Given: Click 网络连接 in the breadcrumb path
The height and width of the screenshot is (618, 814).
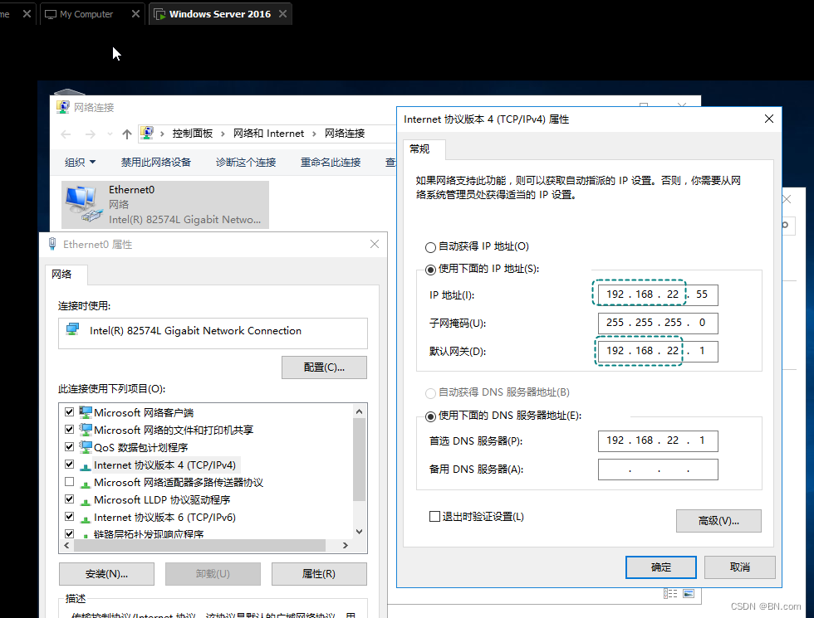Looking at the screenshot, I should pyautogui.click(x=345, y=134).
